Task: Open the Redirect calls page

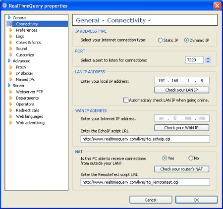Action: [x=27, y=110]
